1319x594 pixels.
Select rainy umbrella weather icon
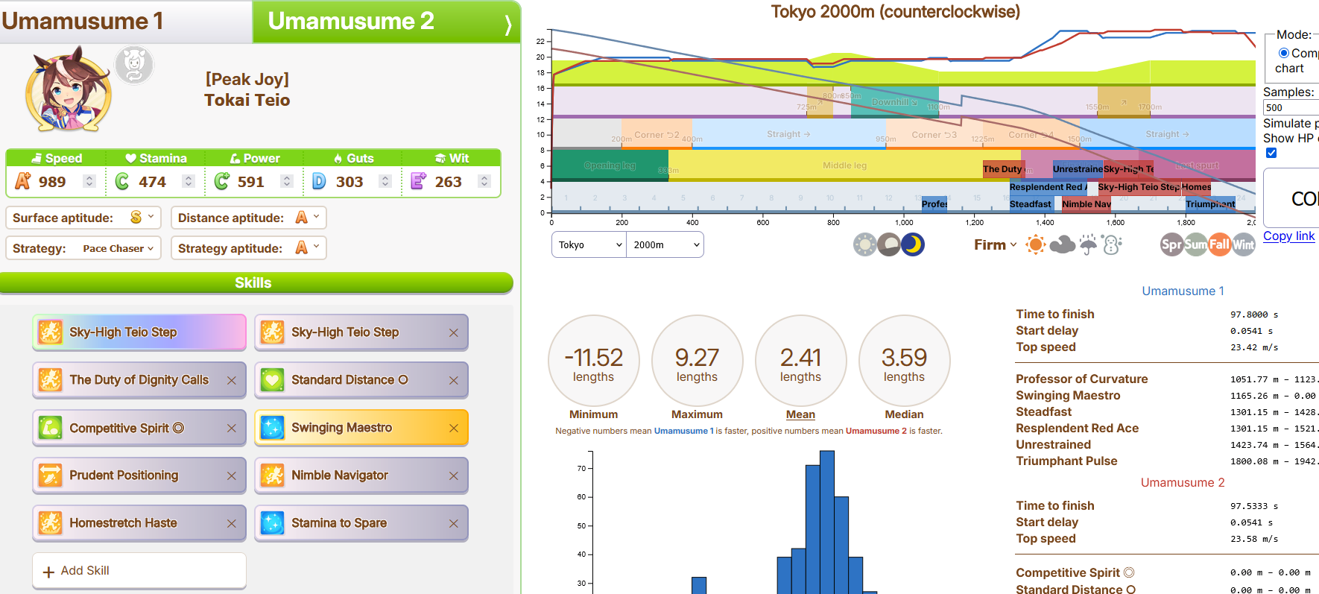click(x=1088, y=244)
